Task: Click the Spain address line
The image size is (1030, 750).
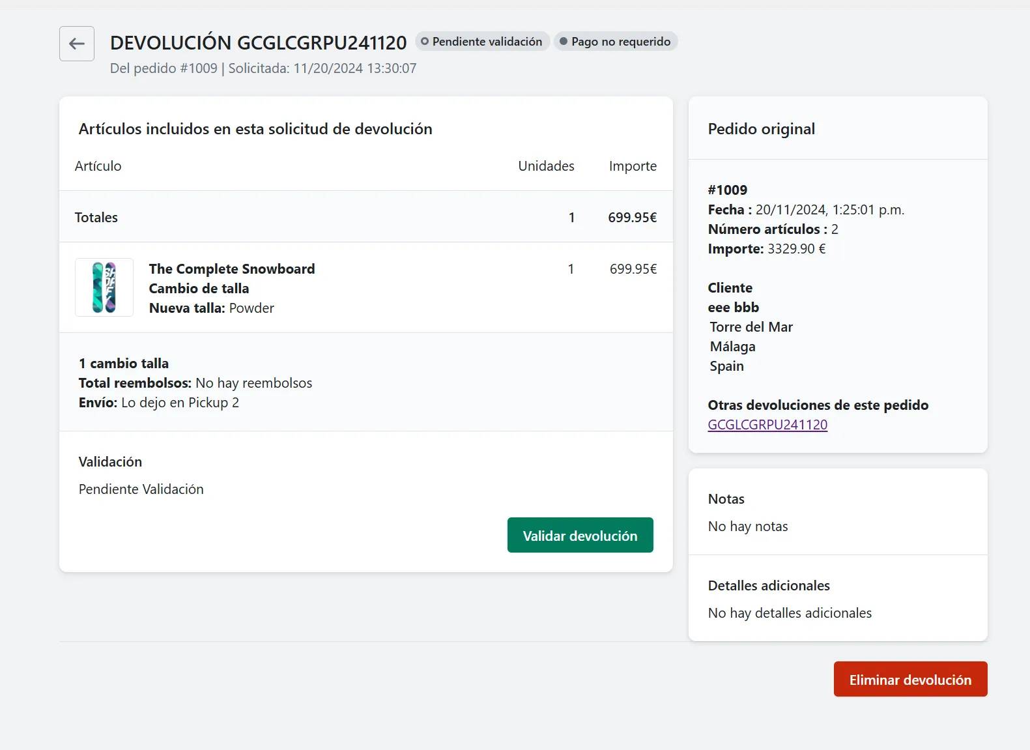Action: point(727,366)
